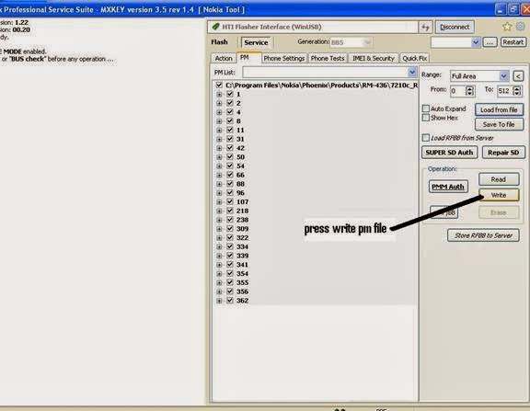This screenshot has width=530, height=411.
Task: Open the settings gear icon
Action: click(x=521, y=27)
